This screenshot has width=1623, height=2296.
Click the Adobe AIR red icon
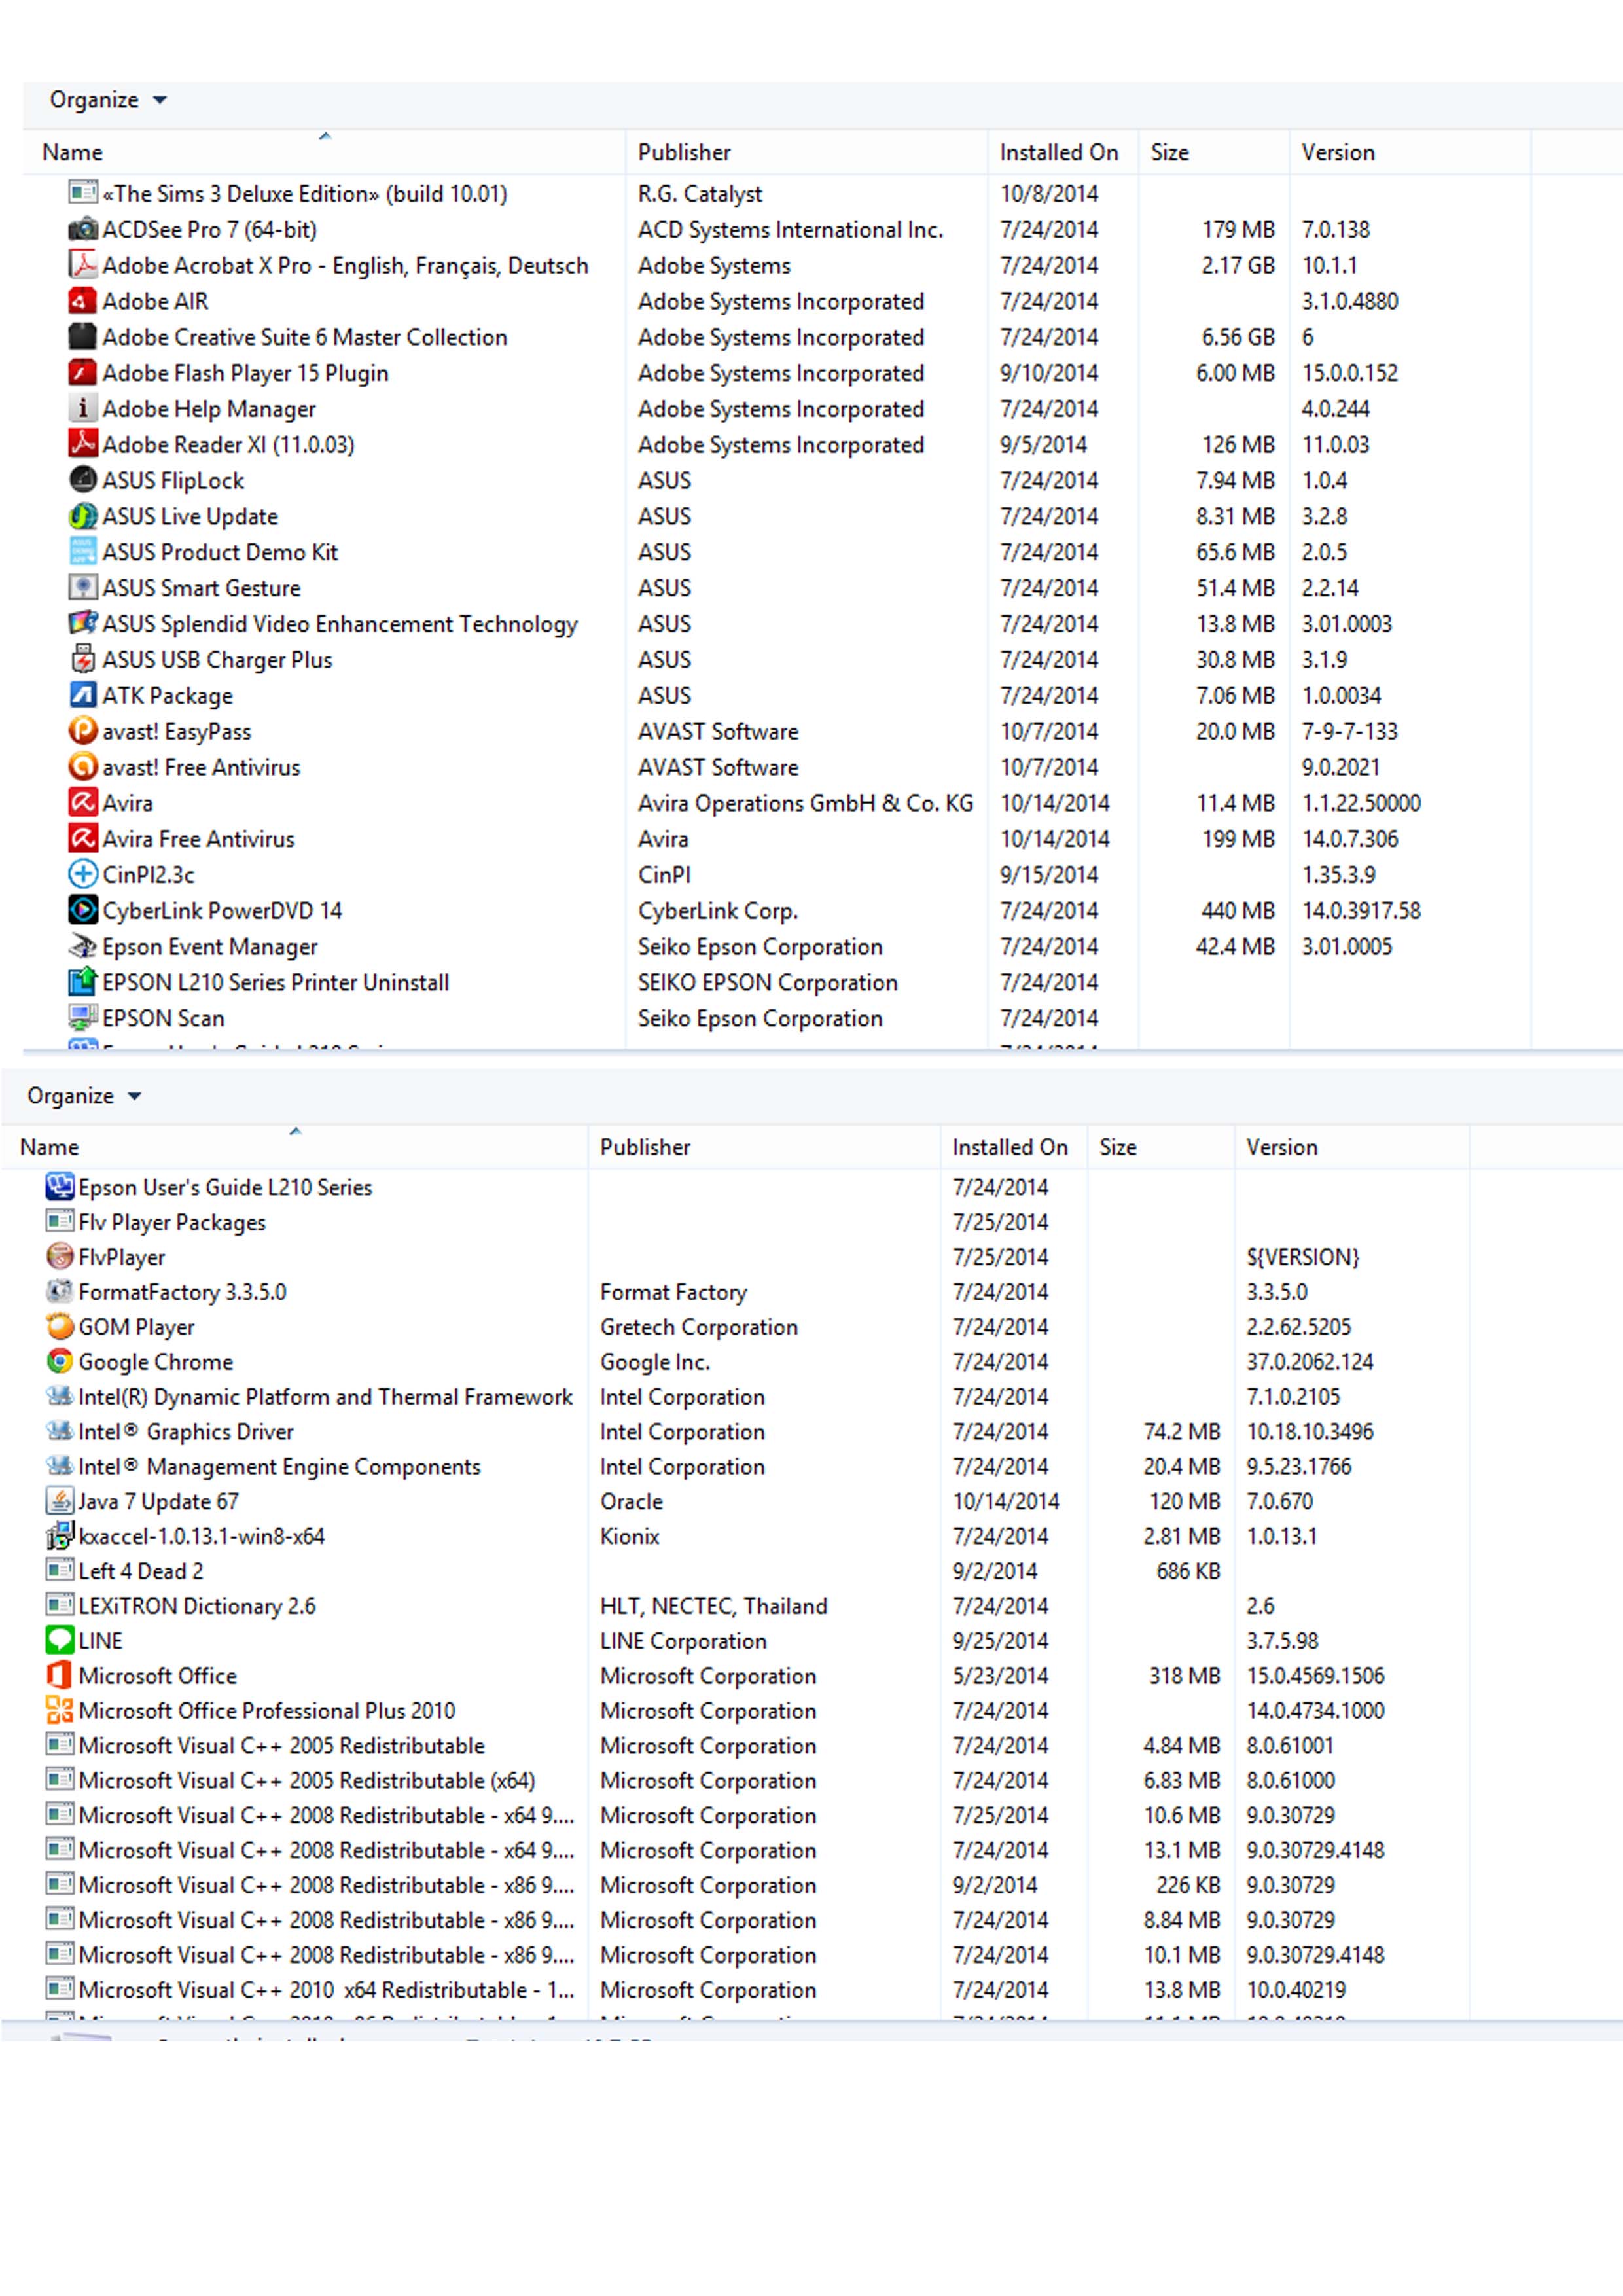(82, 301)
